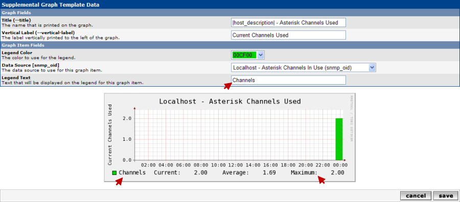Click the green bar in the graph
This screenshot has height=202, width=460.
(339, 139)
